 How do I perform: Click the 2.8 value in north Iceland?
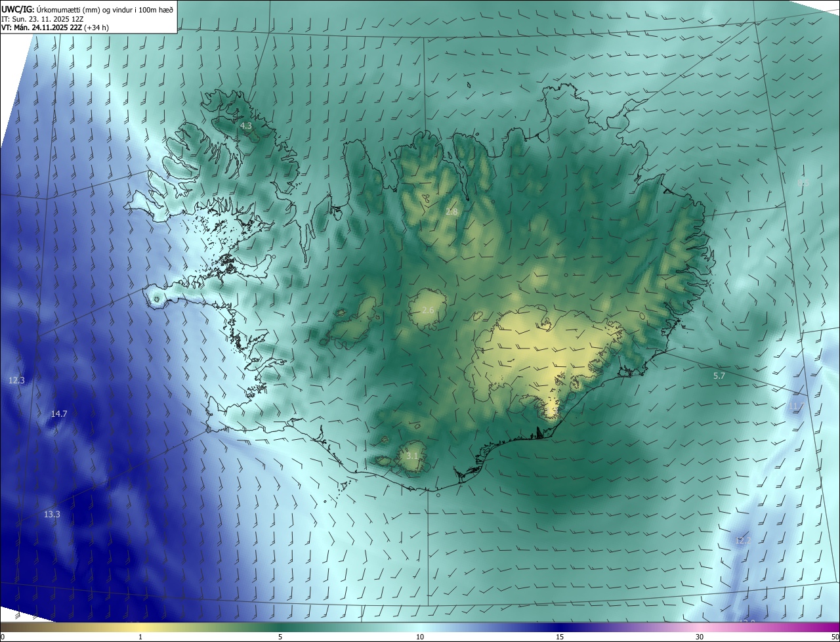point(451,211)
